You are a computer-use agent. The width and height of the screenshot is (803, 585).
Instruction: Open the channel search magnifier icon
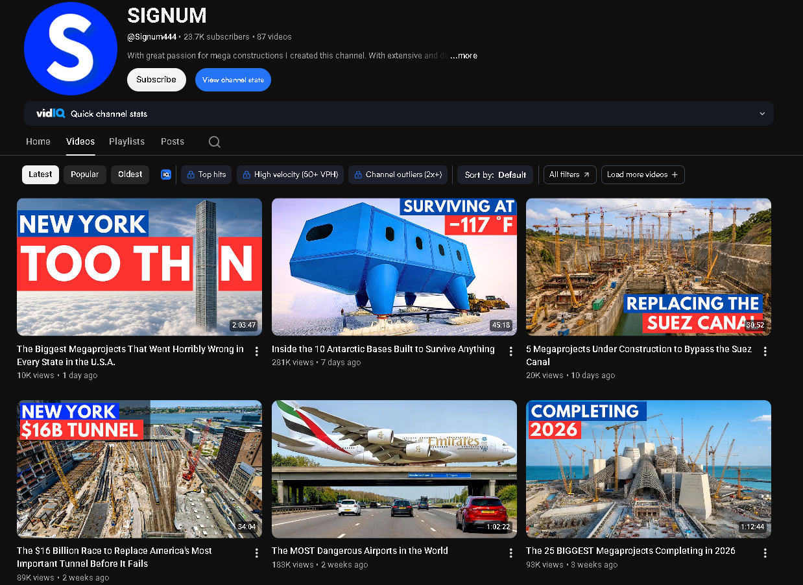click(x=215, y=142)
